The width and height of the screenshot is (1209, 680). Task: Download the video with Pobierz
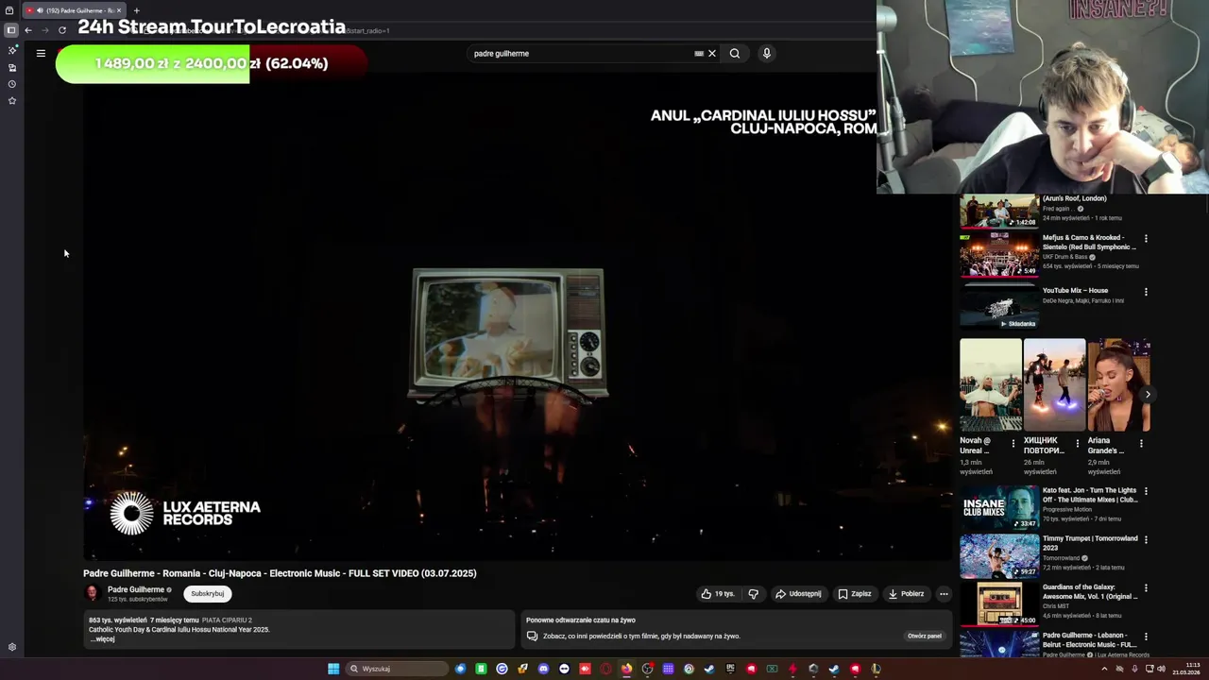(x=906, y=594)
